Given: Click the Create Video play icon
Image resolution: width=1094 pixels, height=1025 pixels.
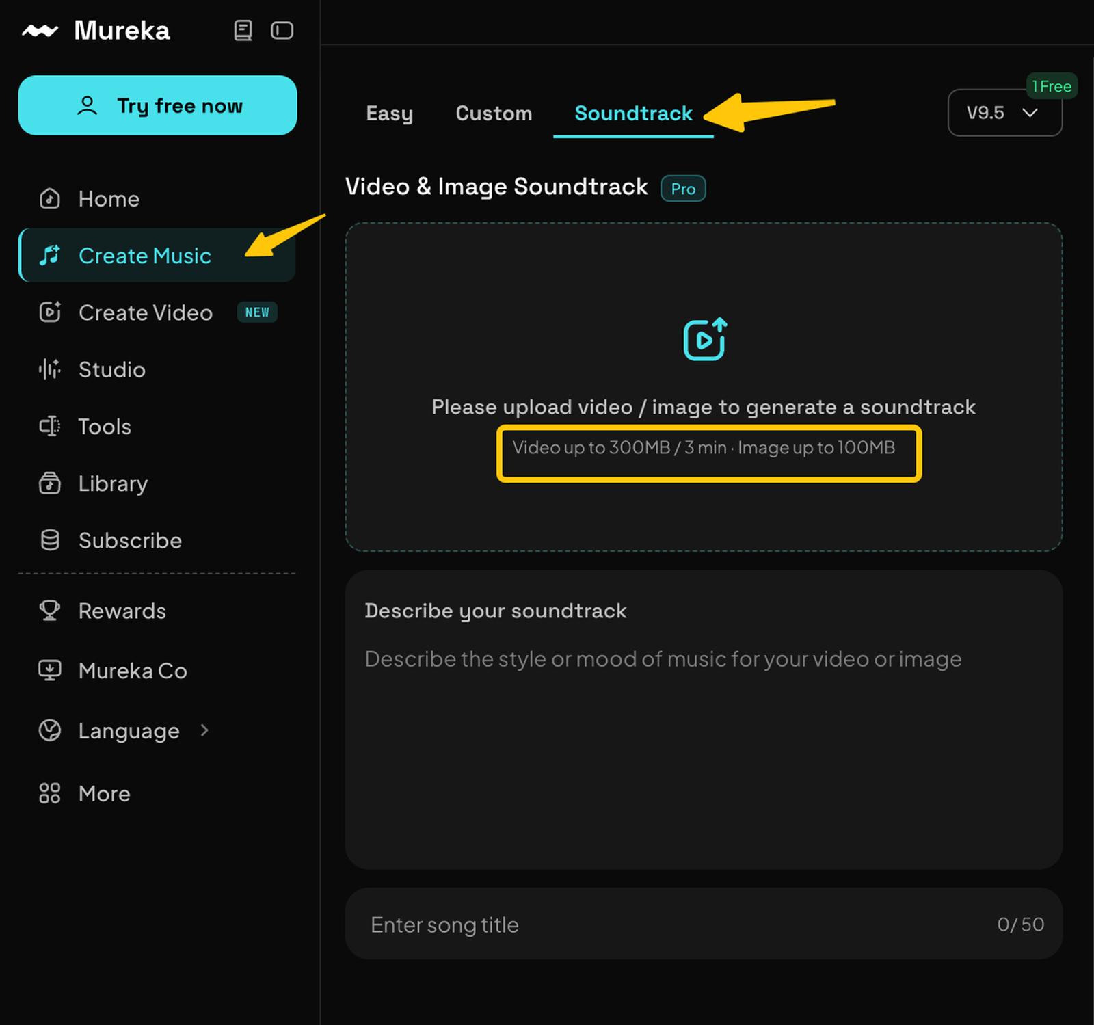Looking at the screenshot, I should click(50, 312).
